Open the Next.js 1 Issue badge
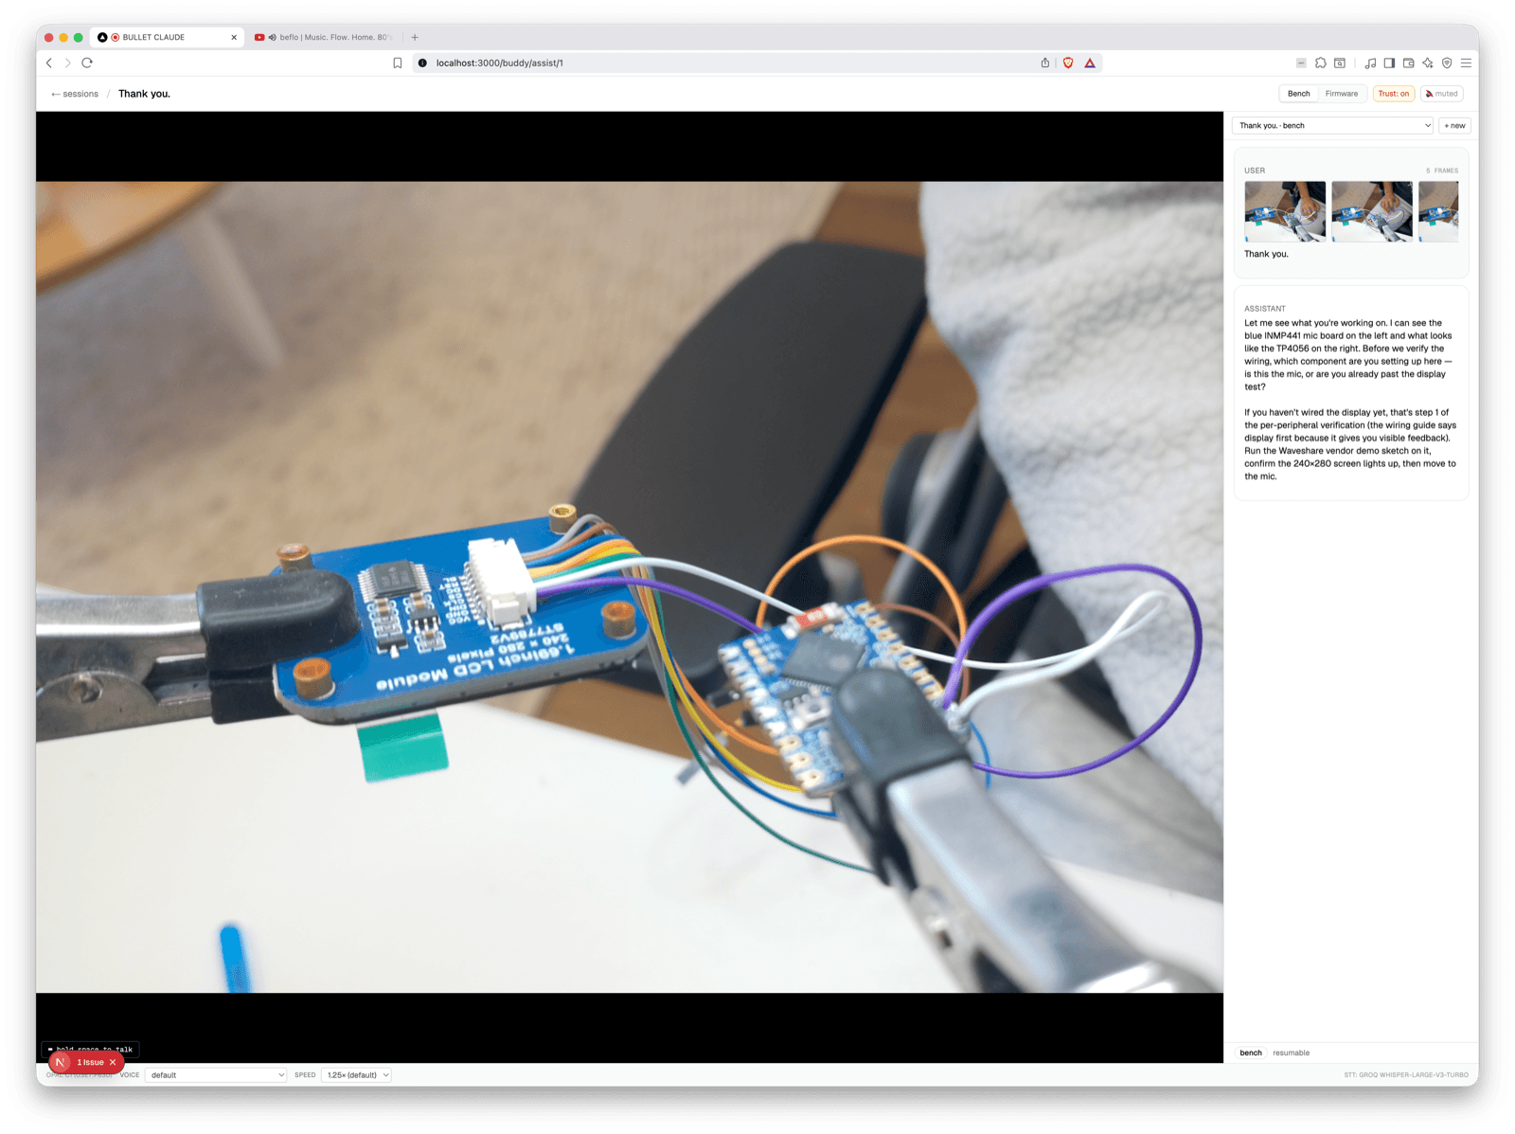The width and height of the screenshot is (1515, 1134). pos(90,1063)
